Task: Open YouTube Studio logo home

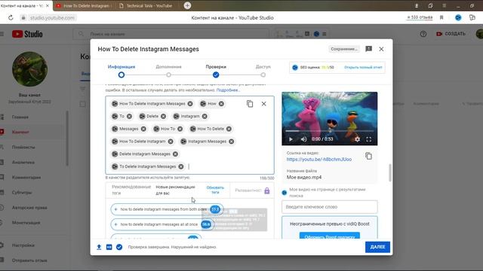Action: coord(27,34)
